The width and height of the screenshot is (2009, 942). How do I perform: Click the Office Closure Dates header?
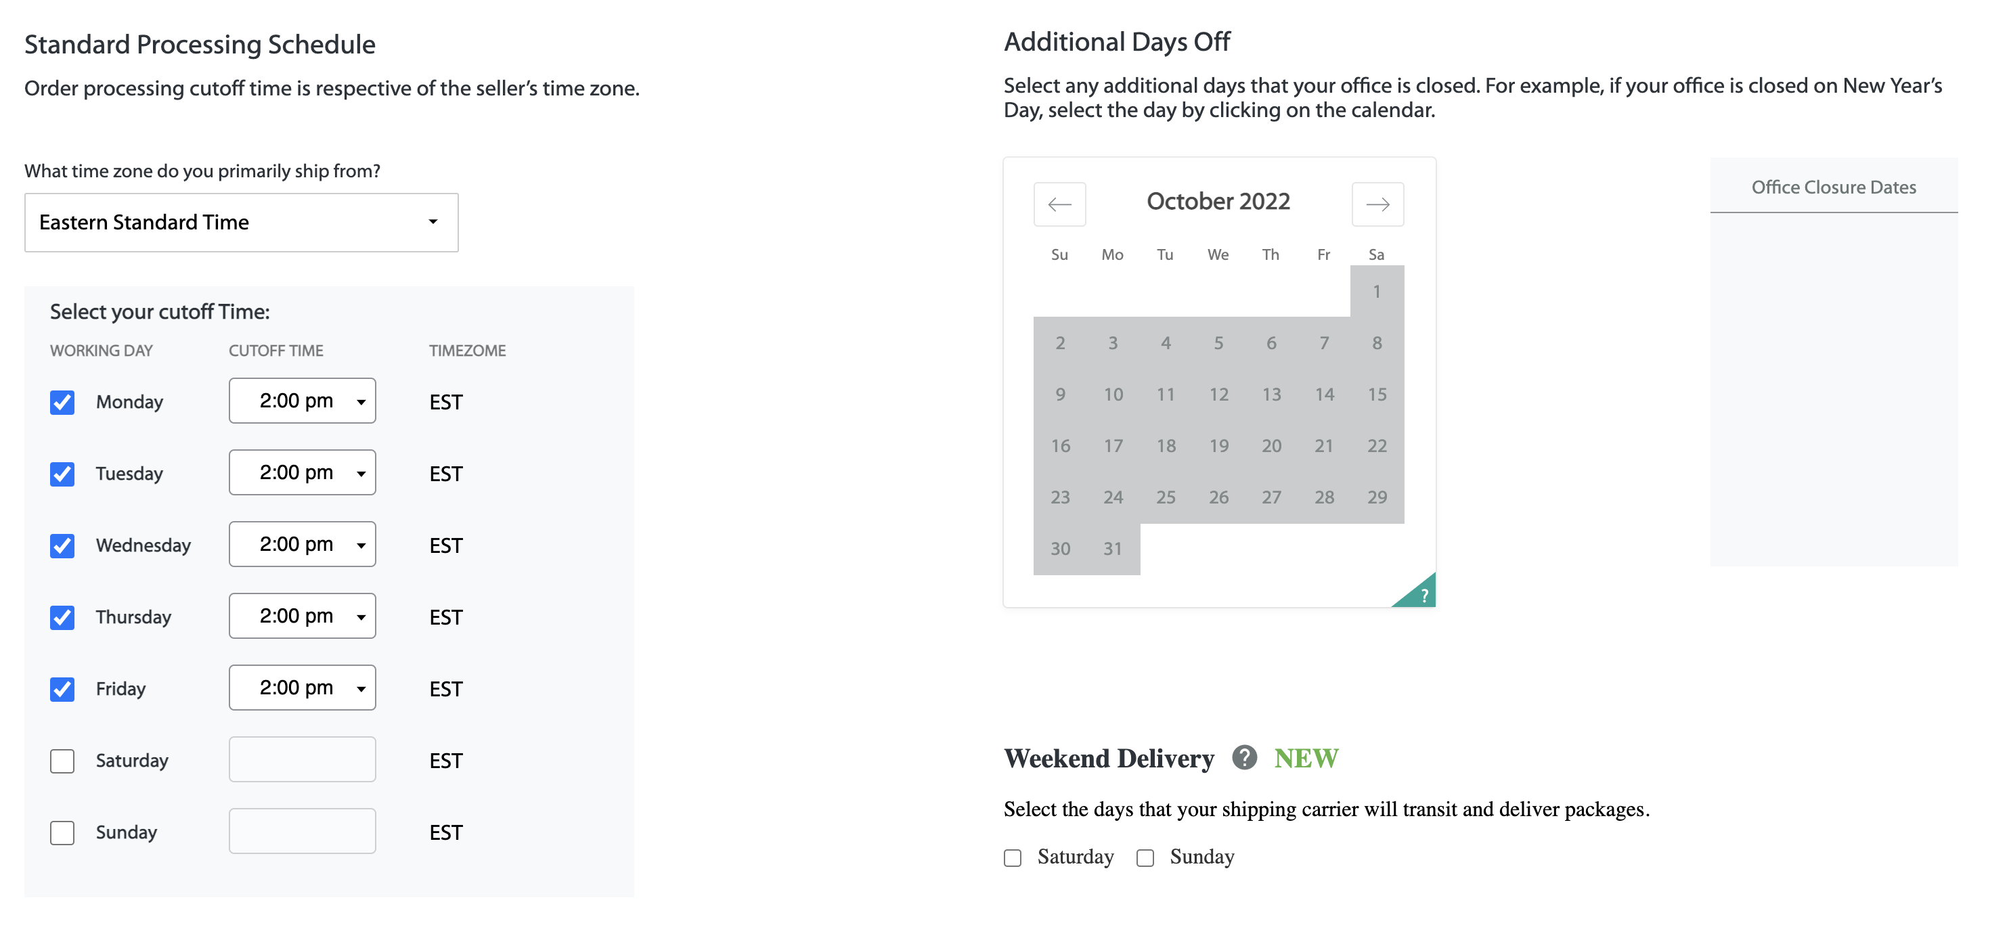(1834, 187)
